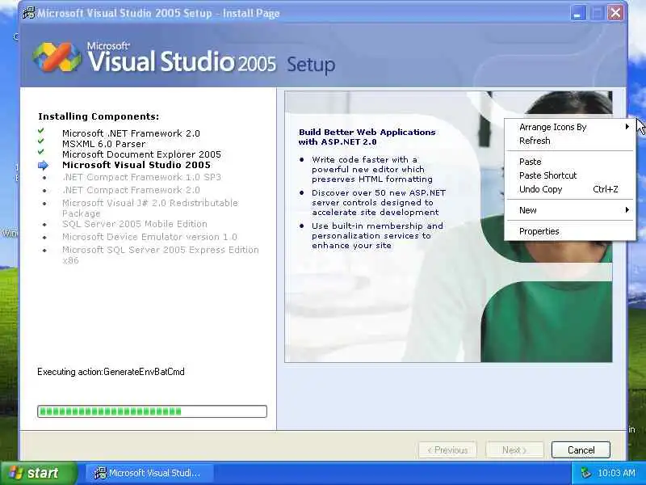Click the 'Discover over 50 new ASP.NET' bullet text
Viewport: 646px width, 485px height.
point(379,203)
